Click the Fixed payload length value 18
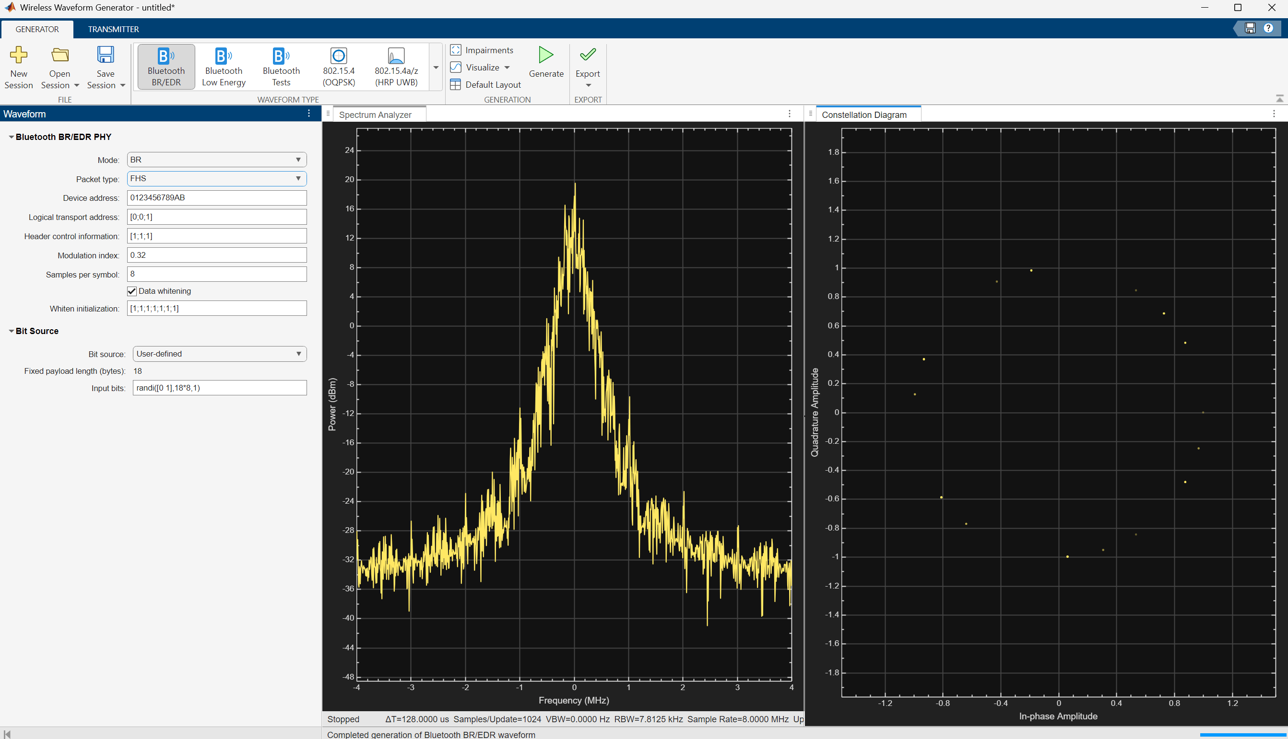Screen dimensions: 1288x739 coord(137,371)
